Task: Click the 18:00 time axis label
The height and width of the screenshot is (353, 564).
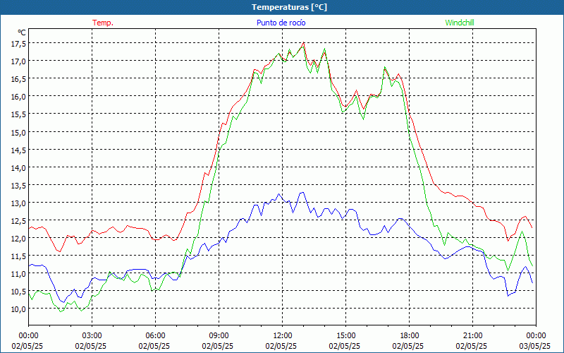Action: [410, 336]
